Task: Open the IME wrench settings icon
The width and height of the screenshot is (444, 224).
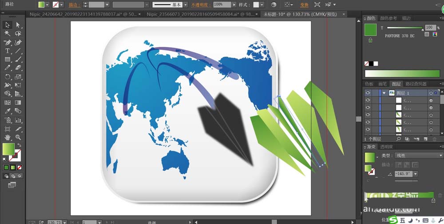Action: click(x=440, y=220)
